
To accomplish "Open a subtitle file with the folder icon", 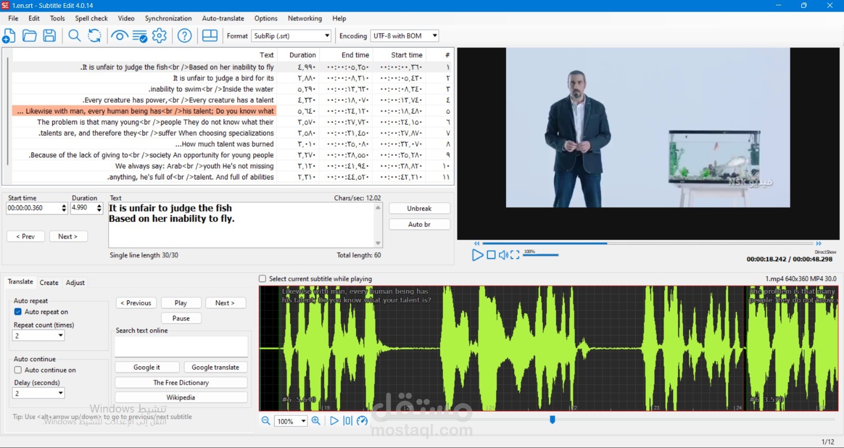I will [30, 36].
